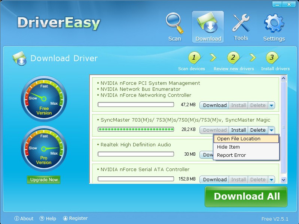Download the NVIDIA nForce PCI System Management driver
Viewport: 299px width, 224px height.
214,105
